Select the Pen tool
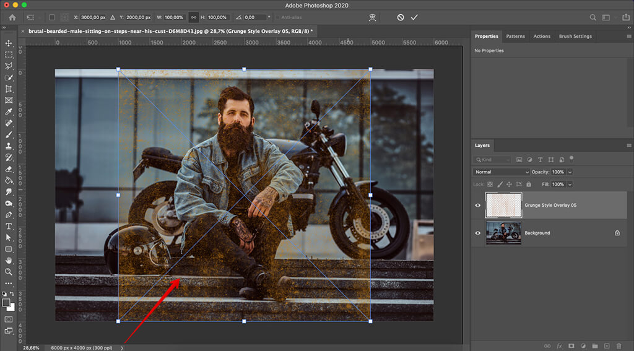 click(9, 215)
